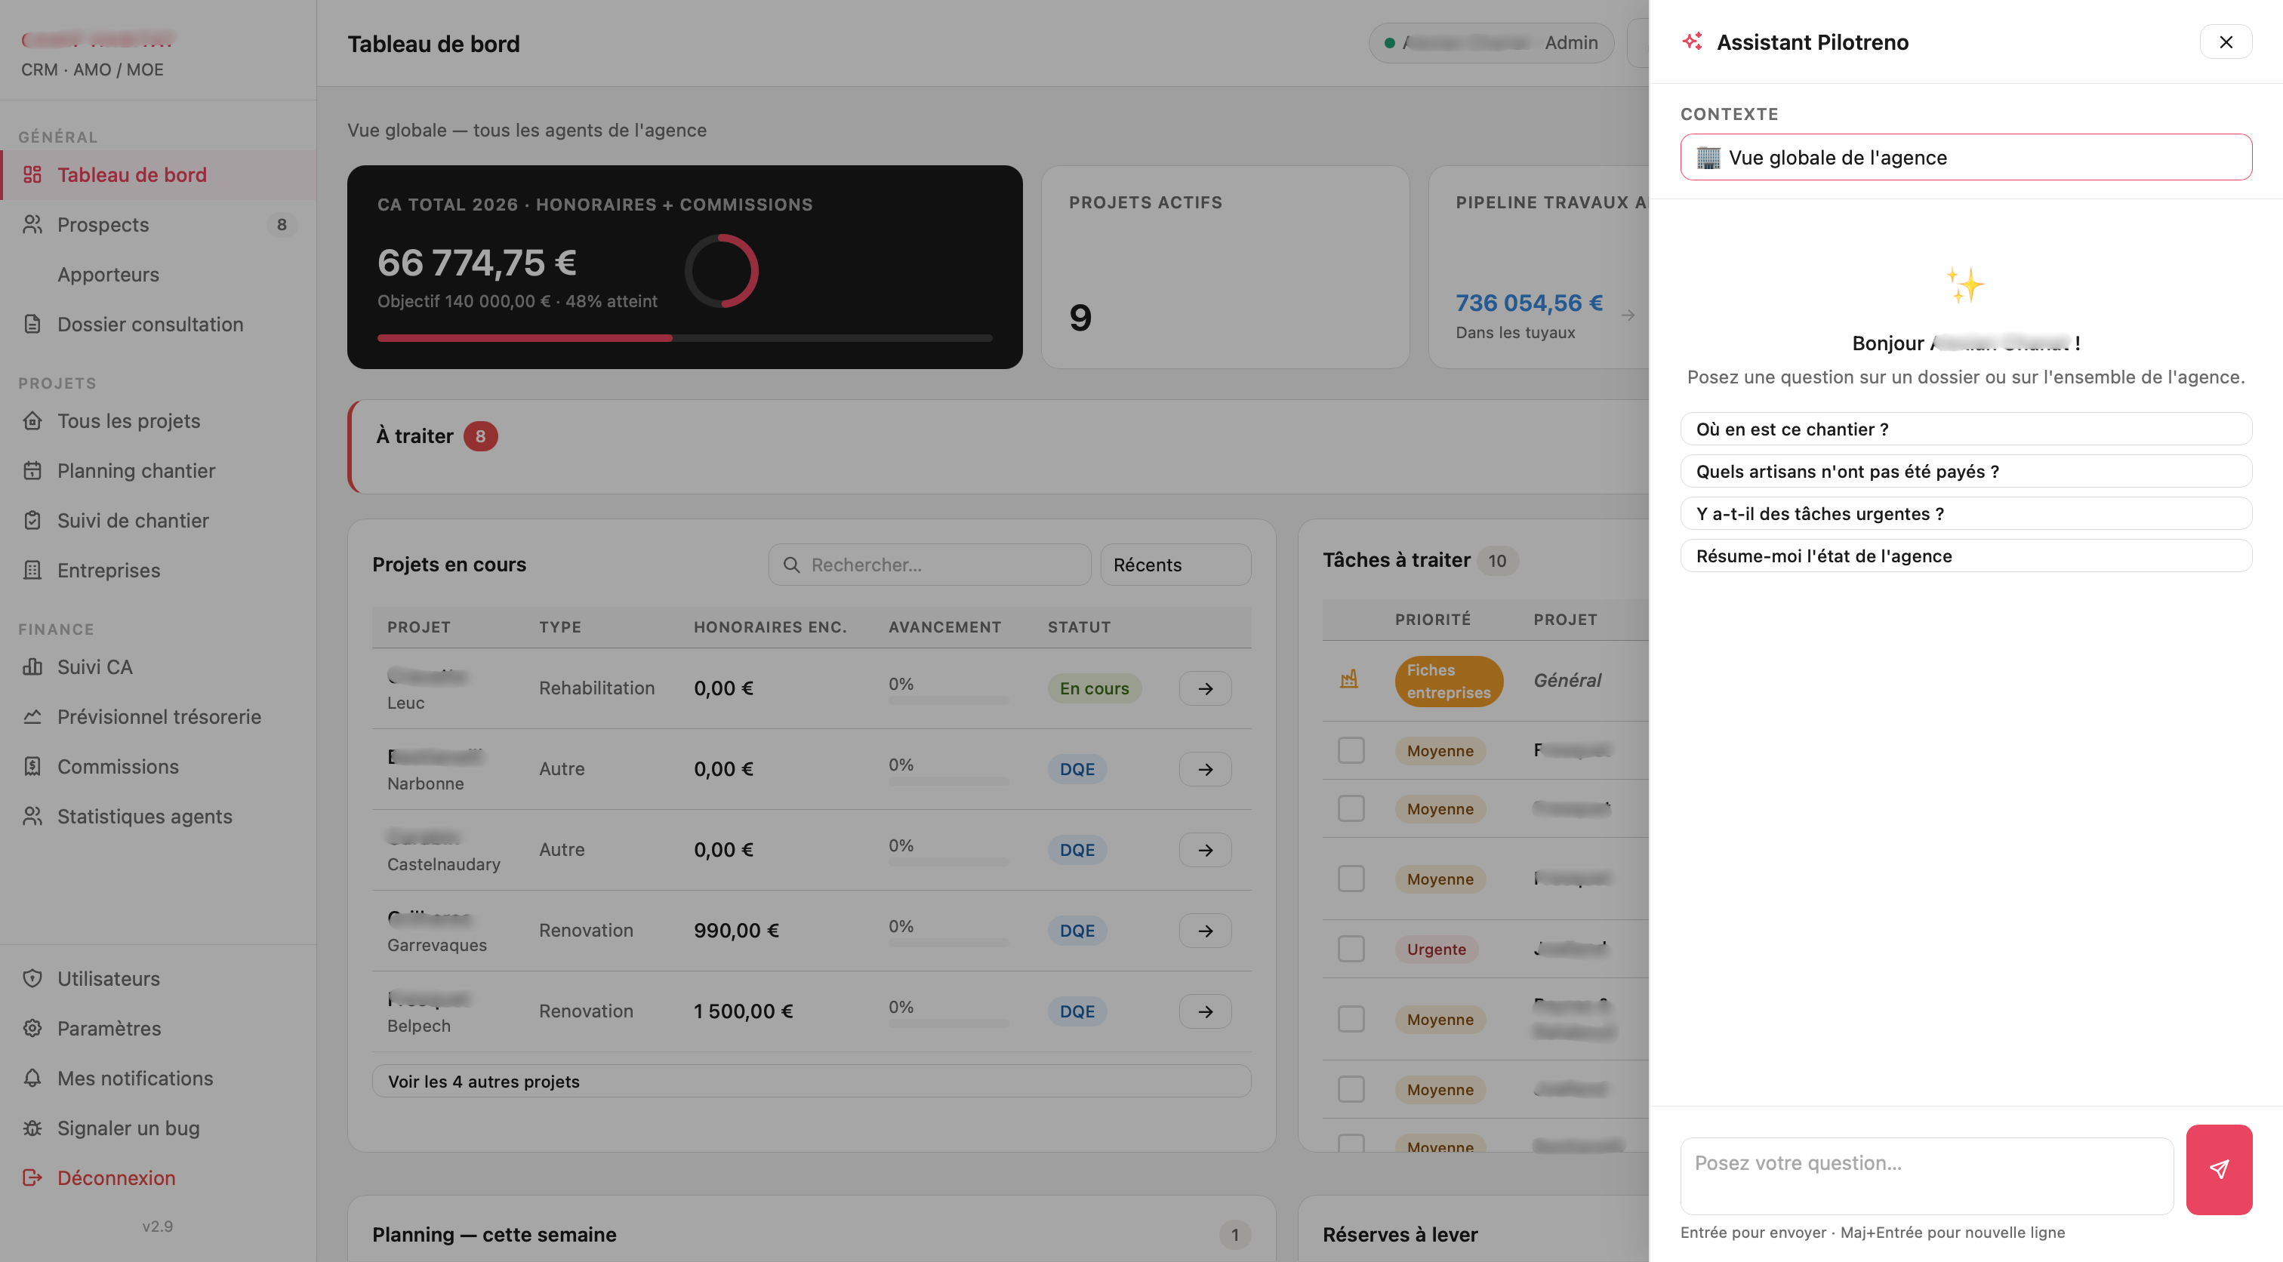This screenshot has width=2283, height=1262.
Task: Open the Garrevaques project arrow button
Action: pos(1206,931)
